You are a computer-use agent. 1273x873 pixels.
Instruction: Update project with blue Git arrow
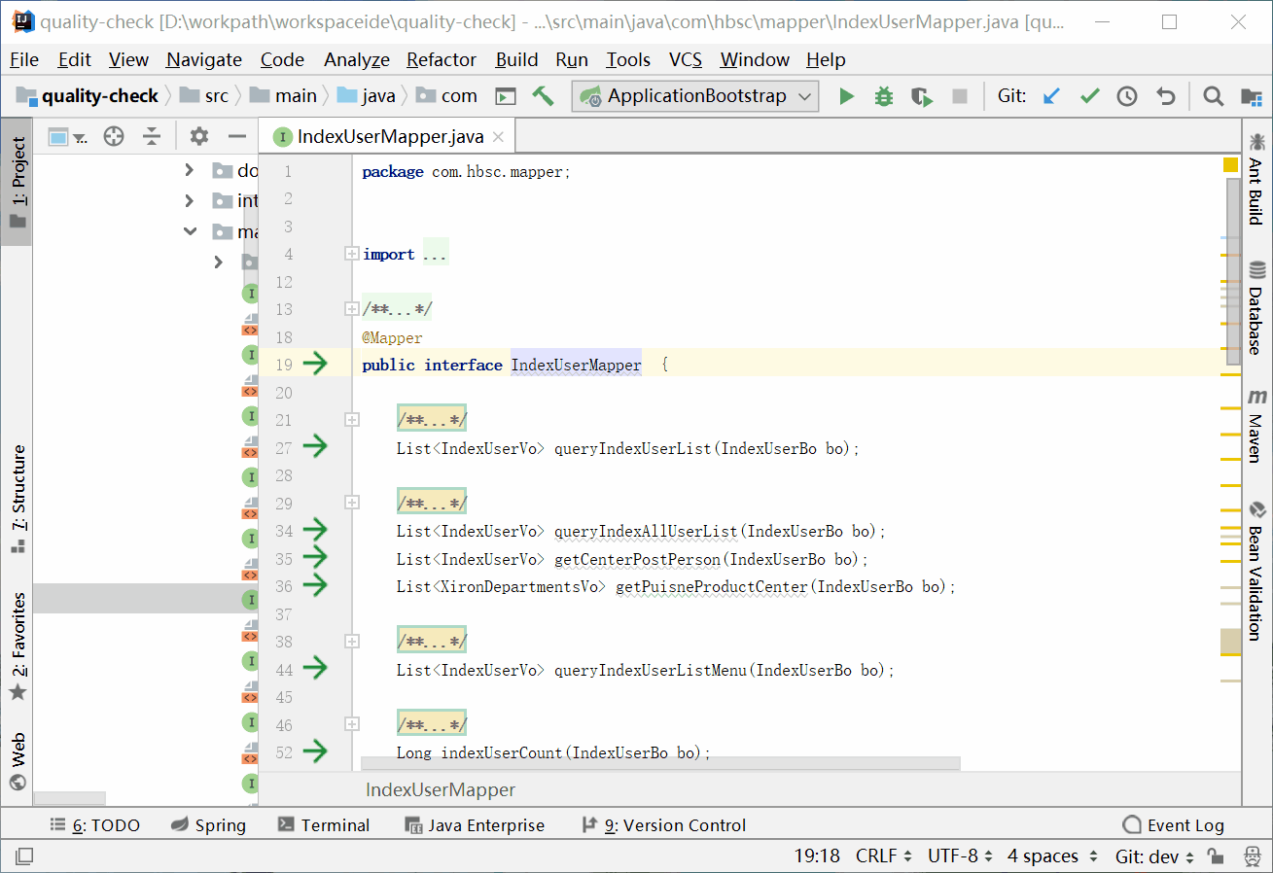point(1051,96)
